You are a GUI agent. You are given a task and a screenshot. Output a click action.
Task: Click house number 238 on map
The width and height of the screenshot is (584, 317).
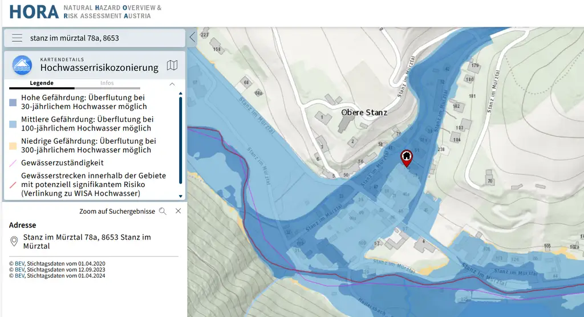[x=441, y=149]
